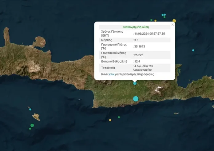The height and width of the screenshot is (151, 214).
Task: Select the small yellow marker just above the popup
Action: click(156, 21)
